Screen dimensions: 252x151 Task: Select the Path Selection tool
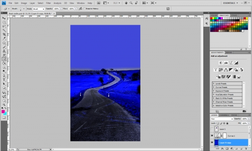4,84
